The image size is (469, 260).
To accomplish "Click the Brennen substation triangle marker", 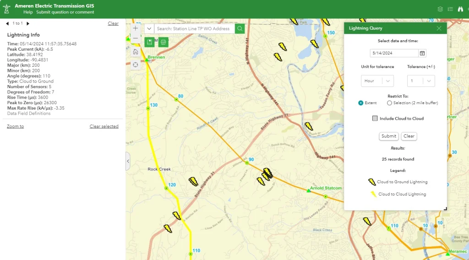I will click(x=147, y=60).
